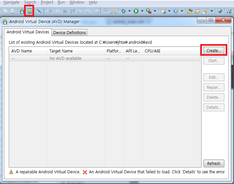Select the 'No AVD available' row

click(104, 58)
